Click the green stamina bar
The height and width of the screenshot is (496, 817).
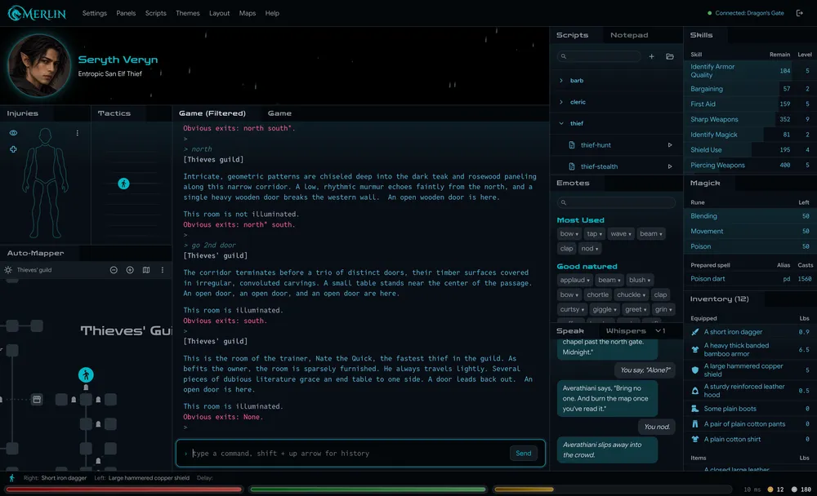368,489
